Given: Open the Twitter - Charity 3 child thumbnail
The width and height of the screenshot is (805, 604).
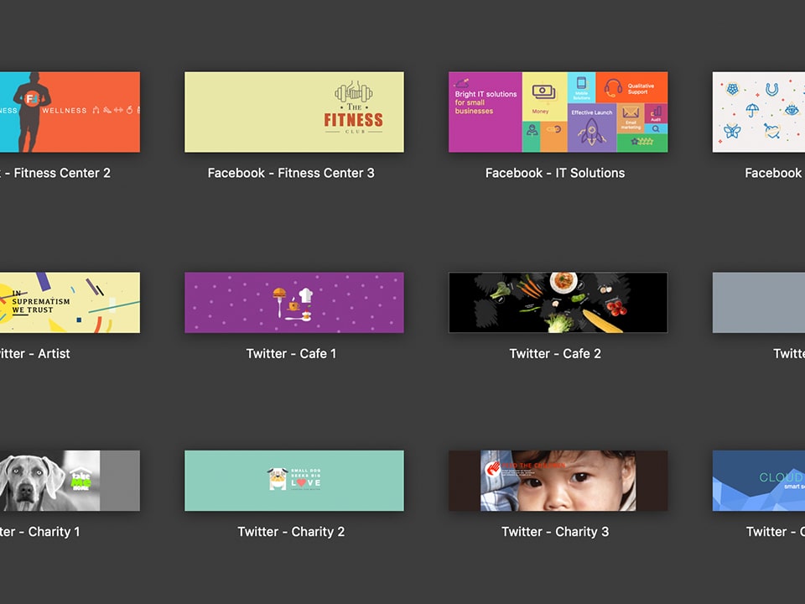Looking at the screenshot, I should pos(558,481).
